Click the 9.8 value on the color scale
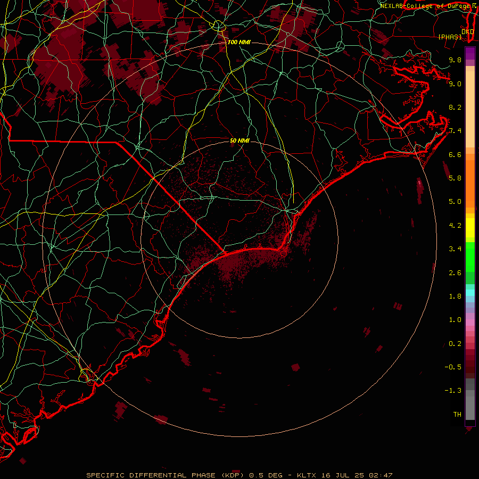Viewport: 479px width, 479px height. (455, 60)
